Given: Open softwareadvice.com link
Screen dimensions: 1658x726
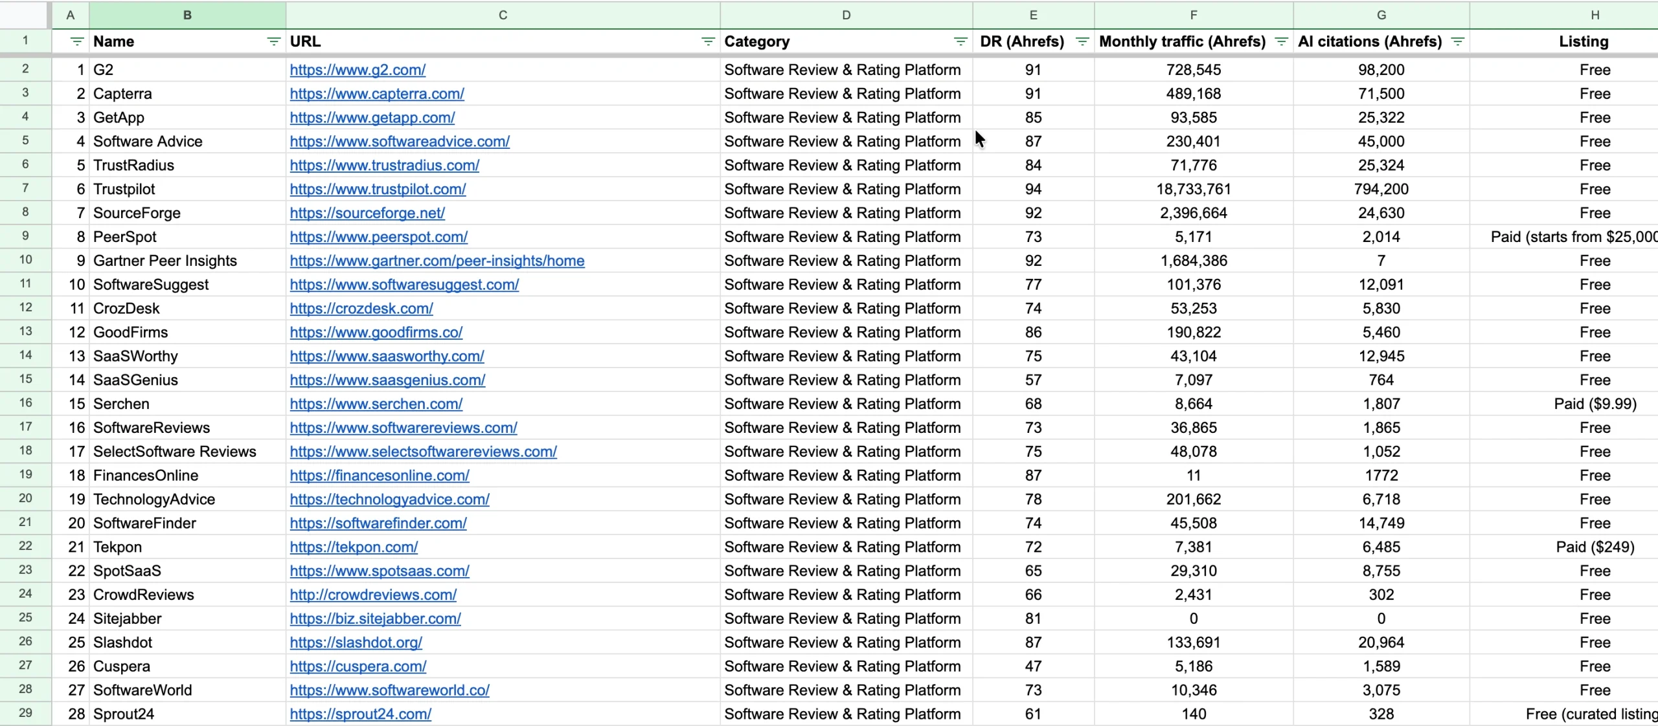Looking at the screenshot, I should pyautogui.click(x=400, y=142).
